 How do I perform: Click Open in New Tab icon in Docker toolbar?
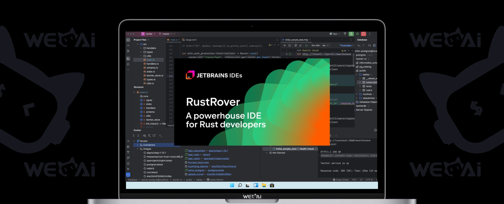[x=154, y=135]
